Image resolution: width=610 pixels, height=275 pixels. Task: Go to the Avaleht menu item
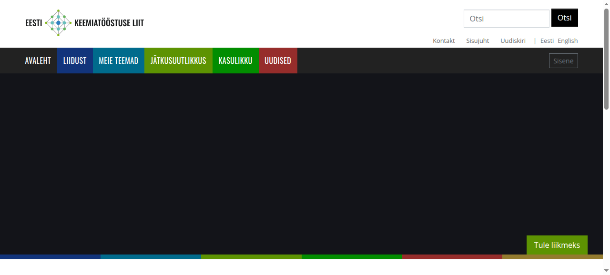[38, 61]
